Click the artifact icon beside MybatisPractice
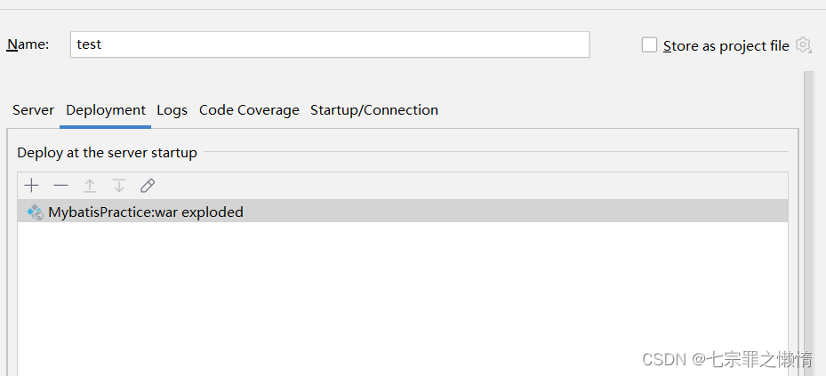The height and width of the screenshot is (376, 826). click(x=35, y=212)
